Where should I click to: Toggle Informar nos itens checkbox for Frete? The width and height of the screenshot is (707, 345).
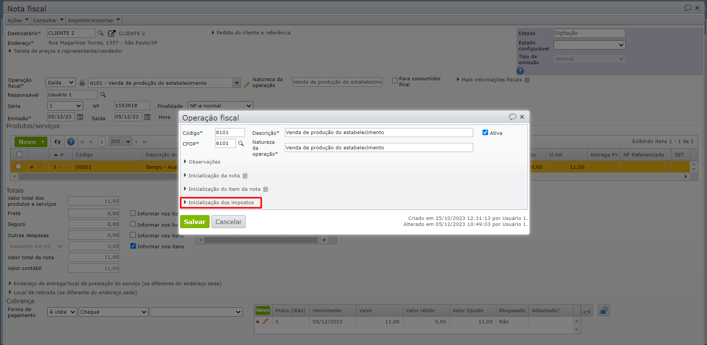pyautogui.click(x=133, y=213)
